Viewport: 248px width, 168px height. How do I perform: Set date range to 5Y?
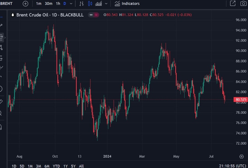coord(73,166)
